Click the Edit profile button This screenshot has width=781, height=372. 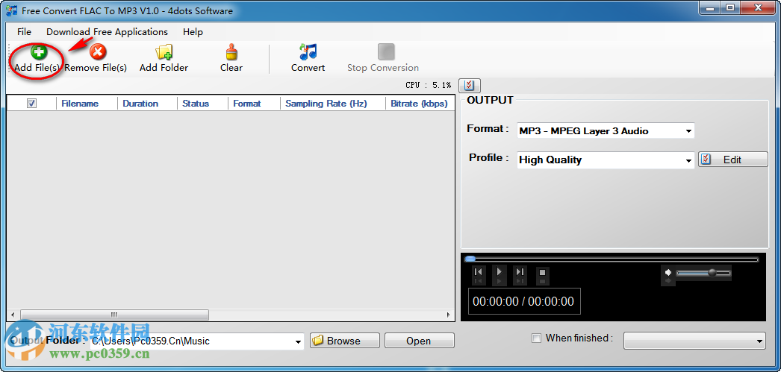732,160
